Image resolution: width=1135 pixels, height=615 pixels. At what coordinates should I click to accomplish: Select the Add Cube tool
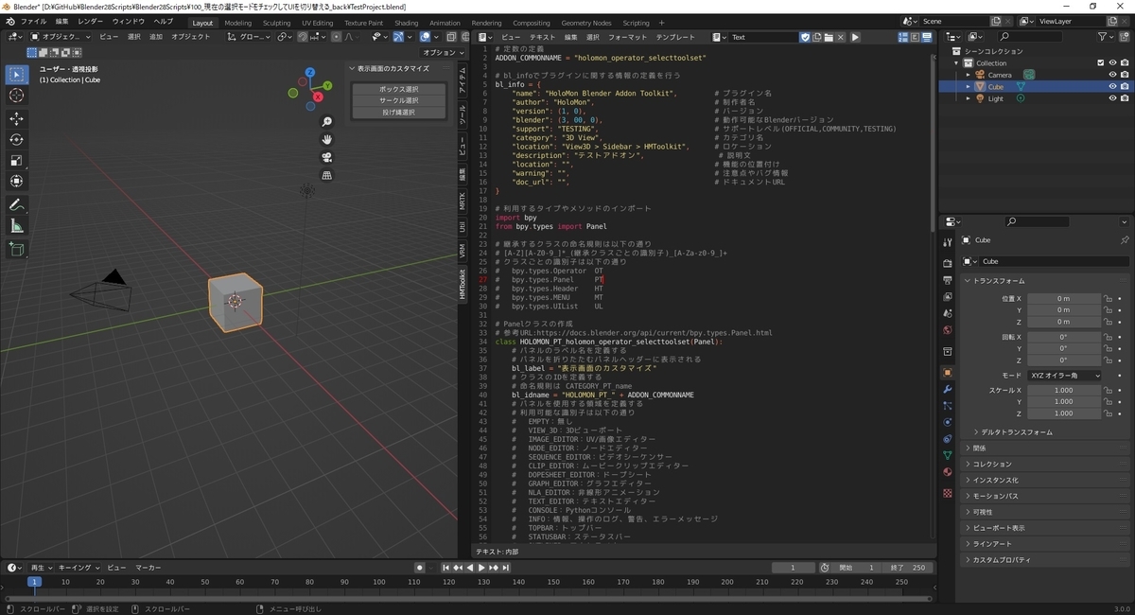(x=17, y=249)
